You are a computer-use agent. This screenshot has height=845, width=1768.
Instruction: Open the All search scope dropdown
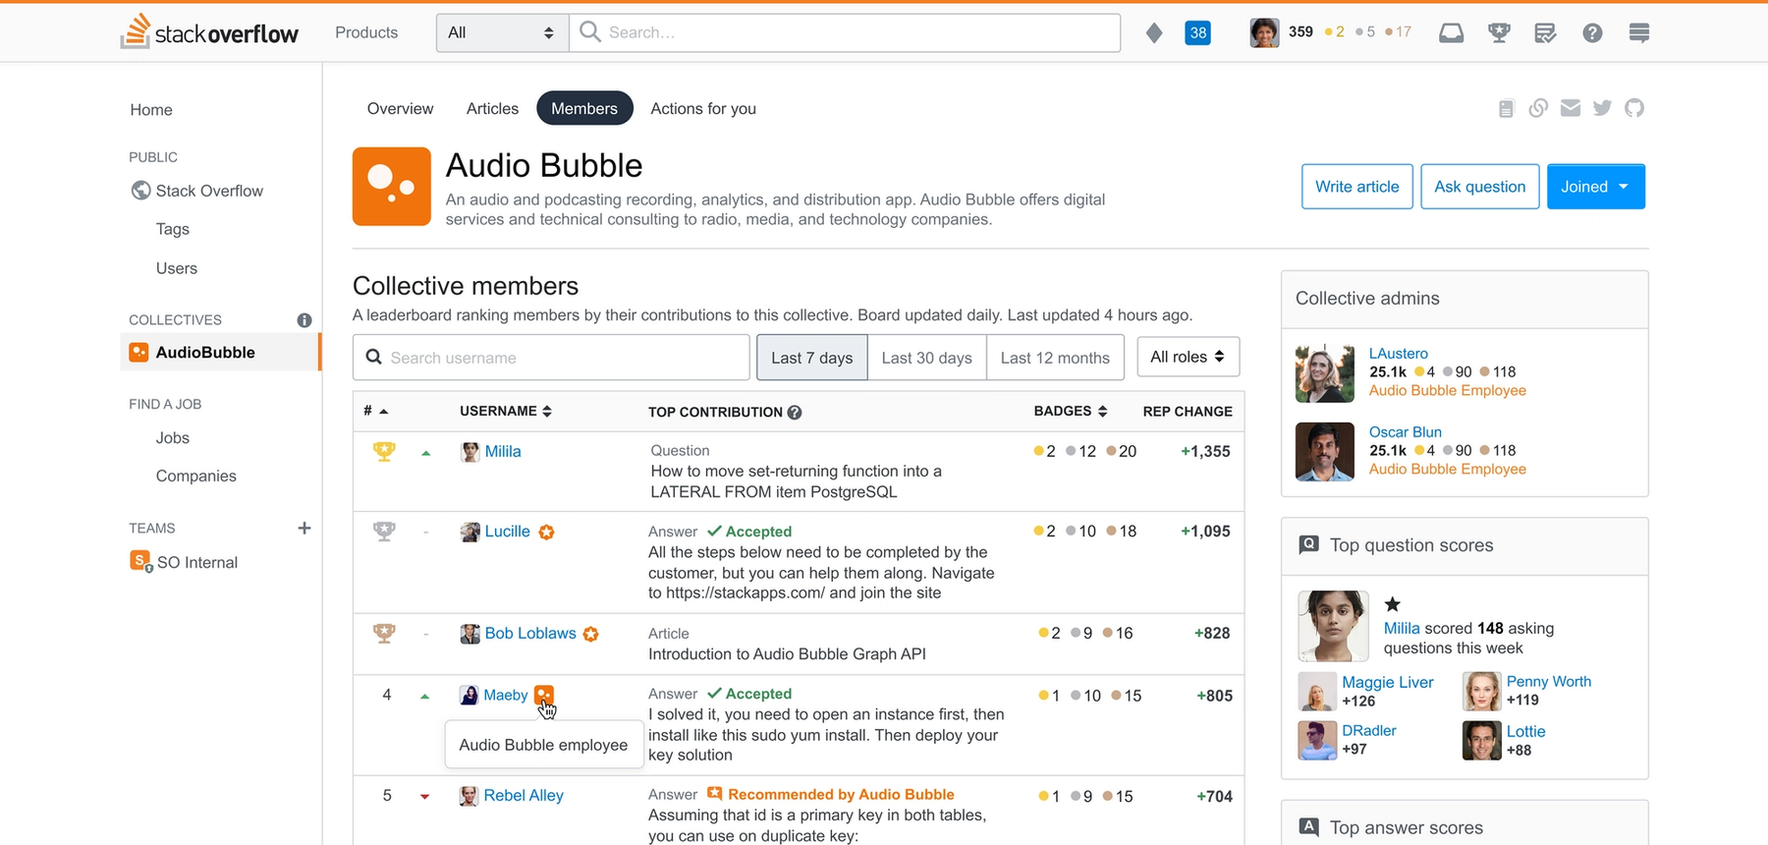pyautogui.click(x=502, y=32)
